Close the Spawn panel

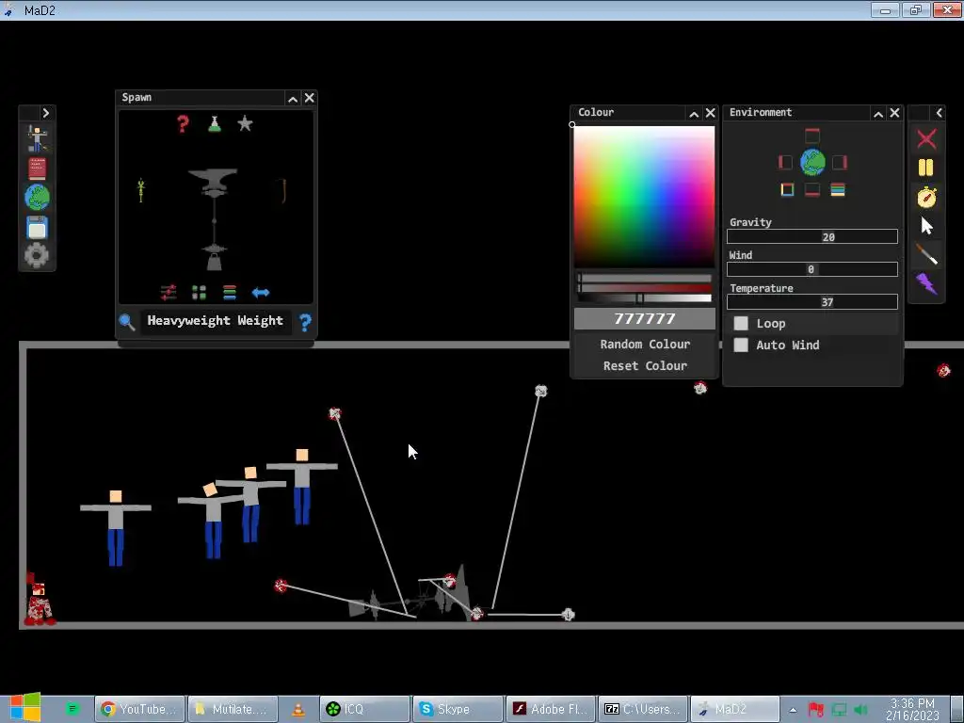tap(309, 98)
